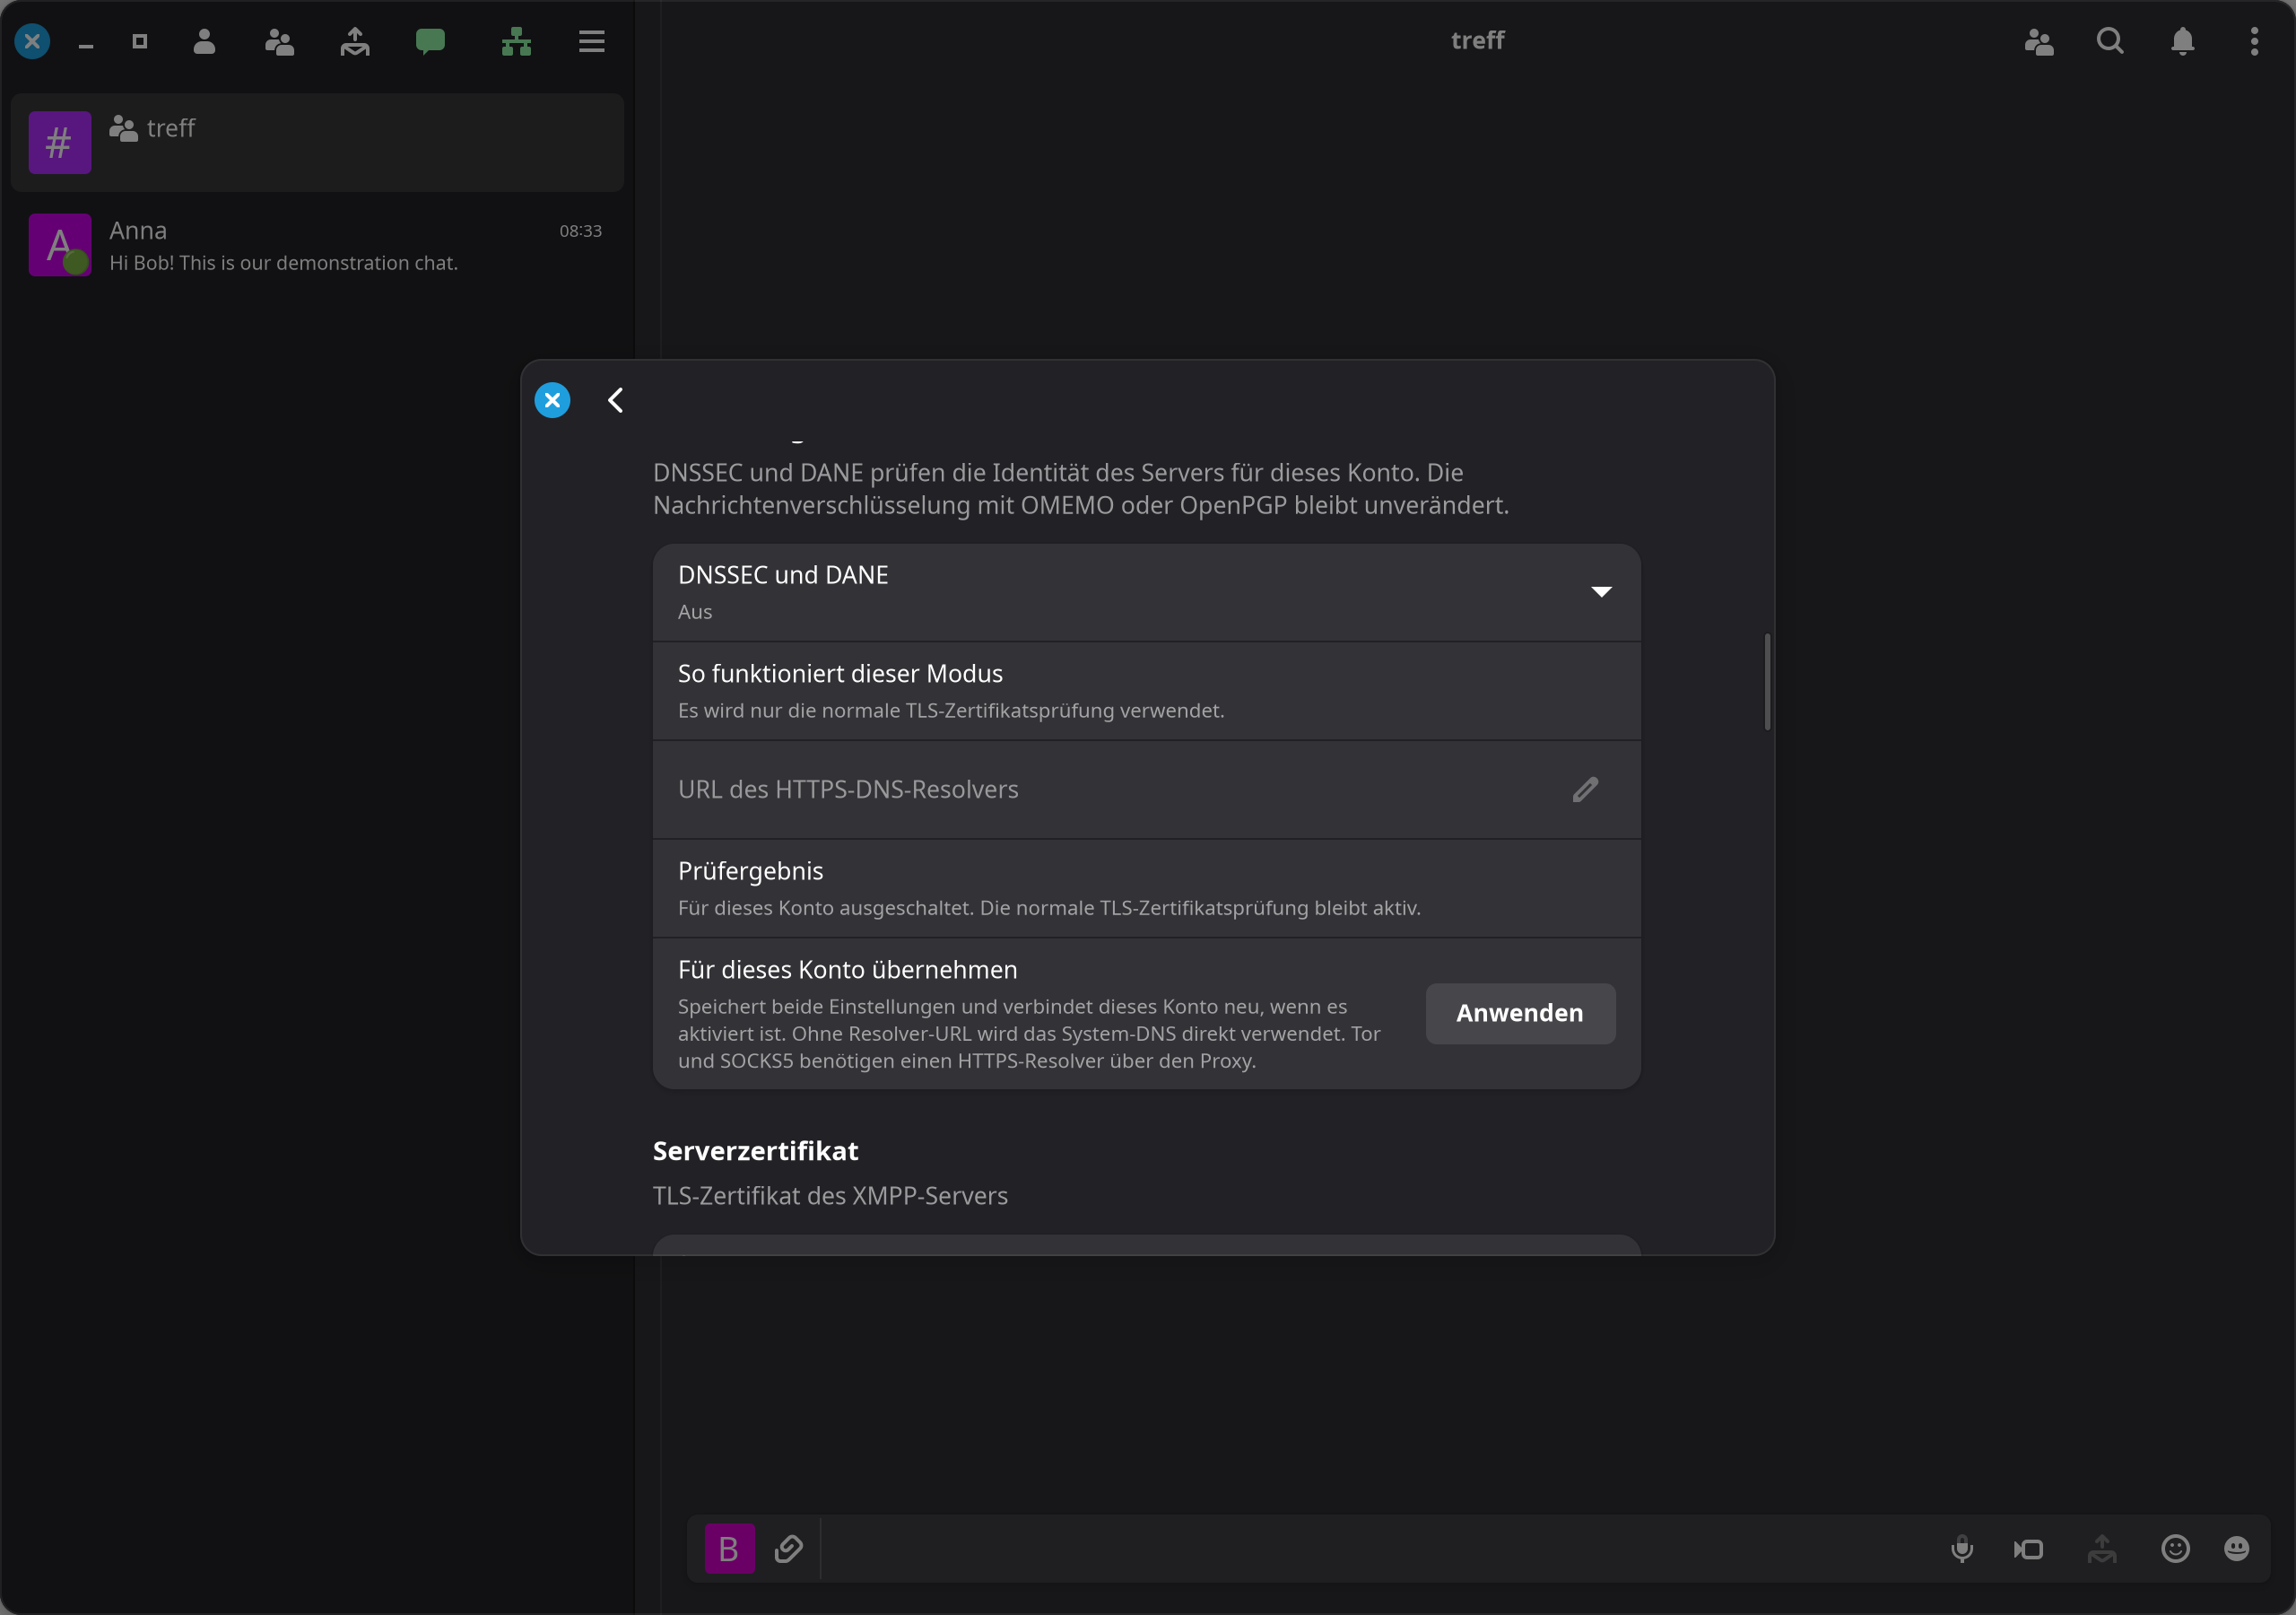The image size is (2296, 1615).
Task: Search in the treff chat
Action: [x=2111, y=41]
